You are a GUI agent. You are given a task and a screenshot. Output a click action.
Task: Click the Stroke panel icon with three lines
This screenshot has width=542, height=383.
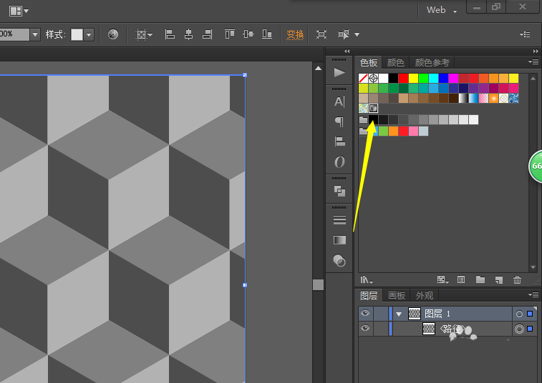coord(339,220)
